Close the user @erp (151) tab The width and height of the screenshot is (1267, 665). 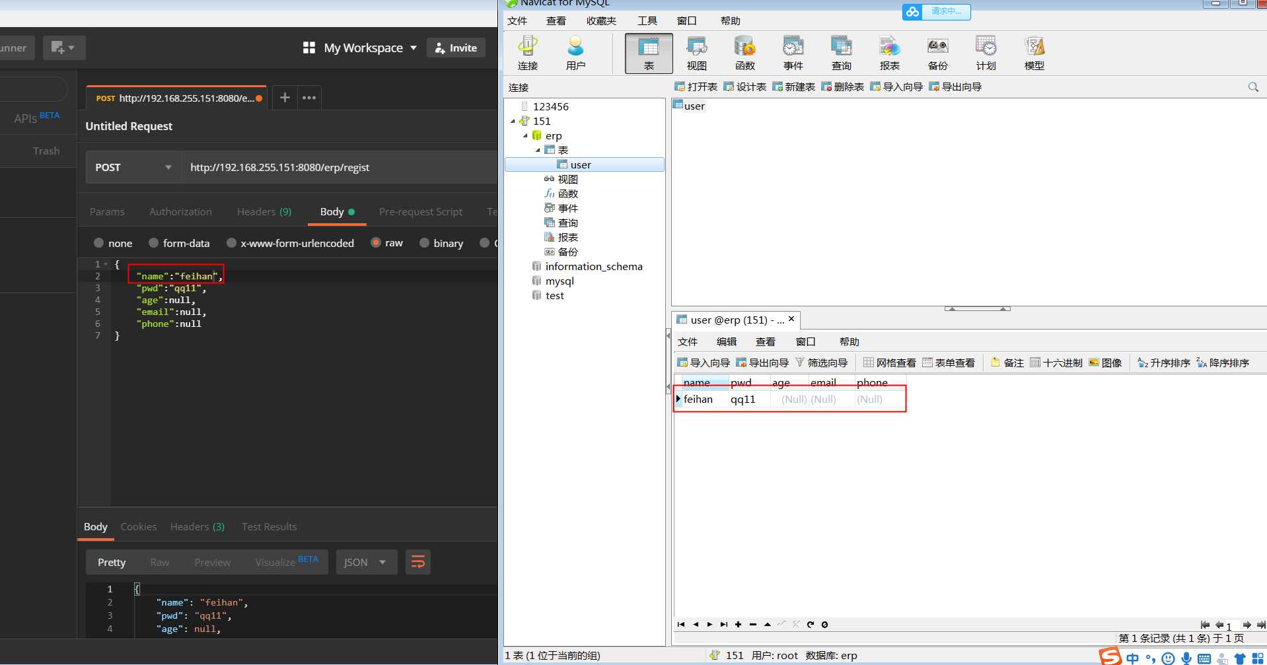coord(791,319)
